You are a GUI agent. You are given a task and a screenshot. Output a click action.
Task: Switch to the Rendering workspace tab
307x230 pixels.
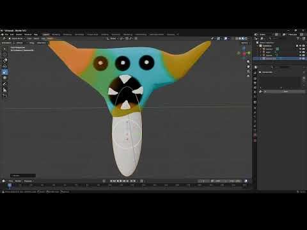pos(128,34)
